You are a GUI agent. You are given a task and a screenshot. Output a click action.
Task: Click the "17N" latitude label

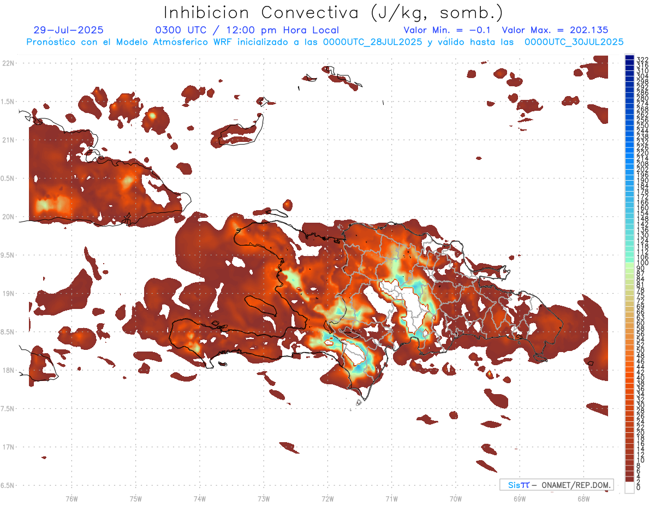click(8, 447)
